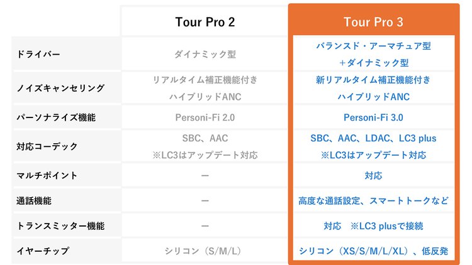Click the Tour Pro 2 column header

click(x=205, y=22)
